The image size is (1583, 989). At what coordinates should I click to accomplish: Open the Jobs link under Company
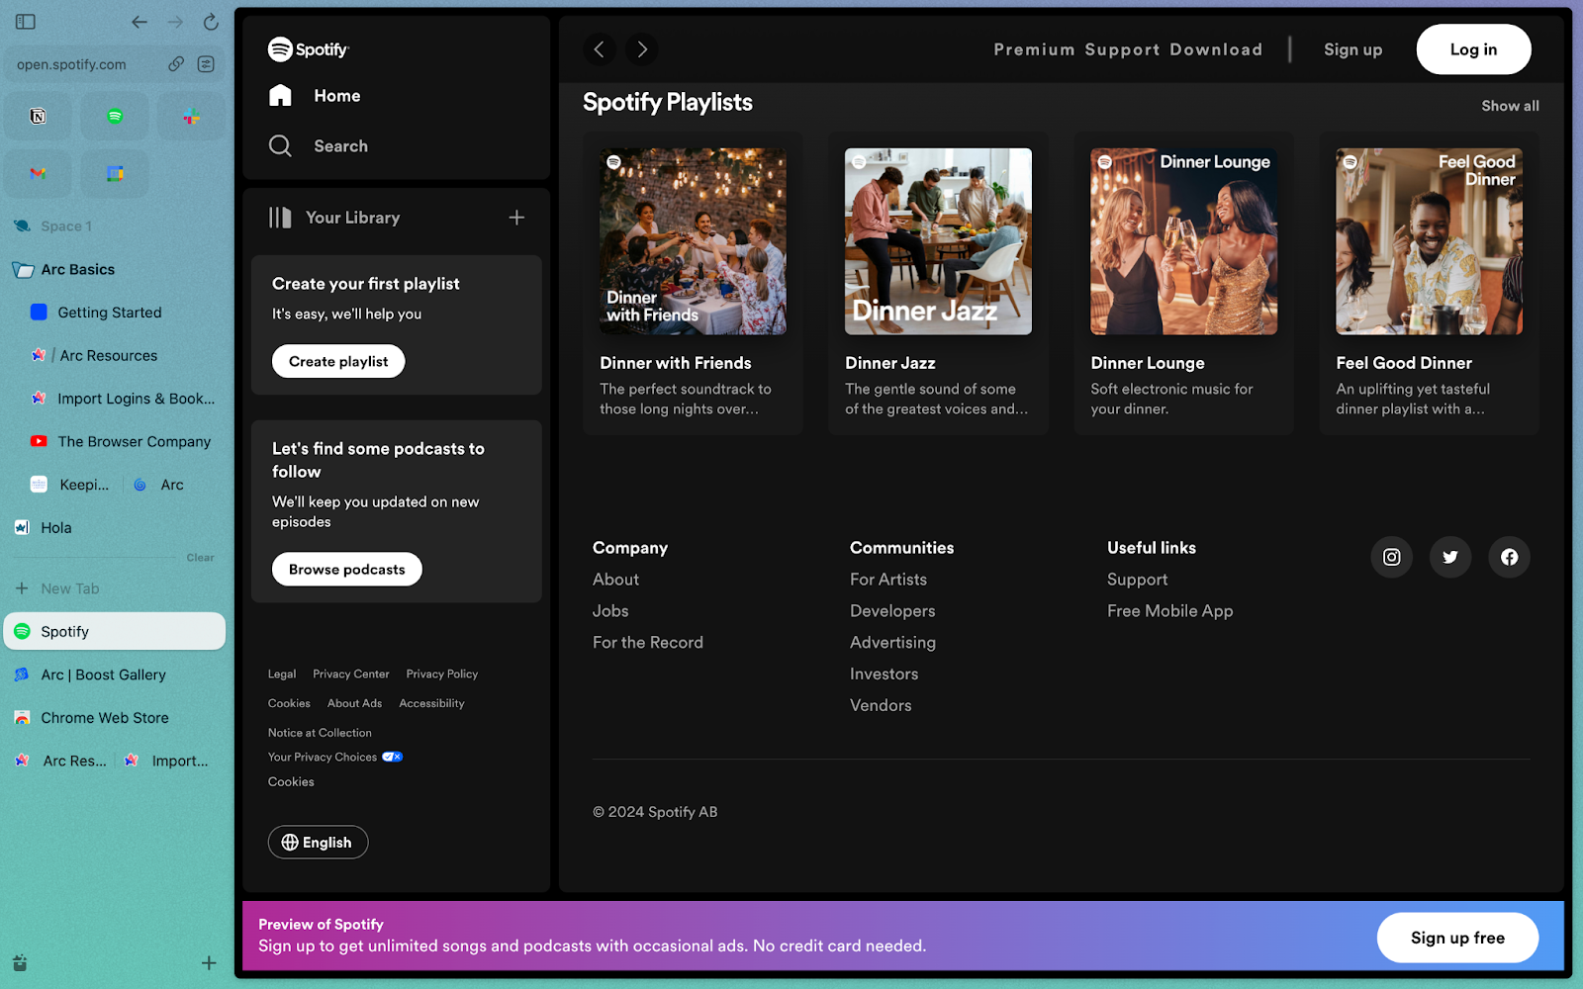pyautogui.click(x=610, y=611)
